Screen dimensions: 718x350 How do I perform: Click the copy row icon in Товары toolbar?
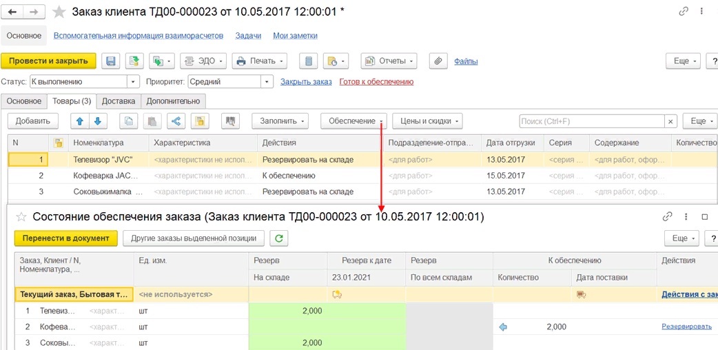[x=128, y=121]
